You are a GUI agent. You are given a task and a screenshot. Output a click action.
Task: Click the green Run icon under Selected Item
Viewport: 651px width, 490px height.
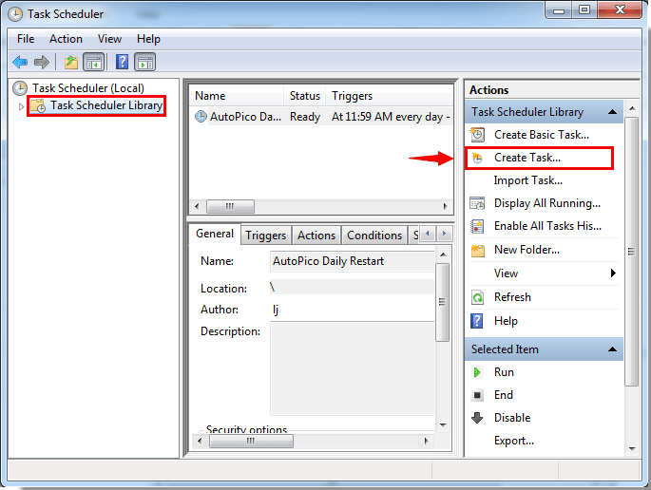(477, 372)
